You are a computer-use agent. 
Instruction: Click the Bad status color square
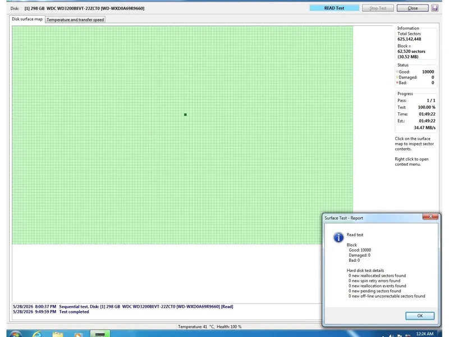click(x=397, y=83)
